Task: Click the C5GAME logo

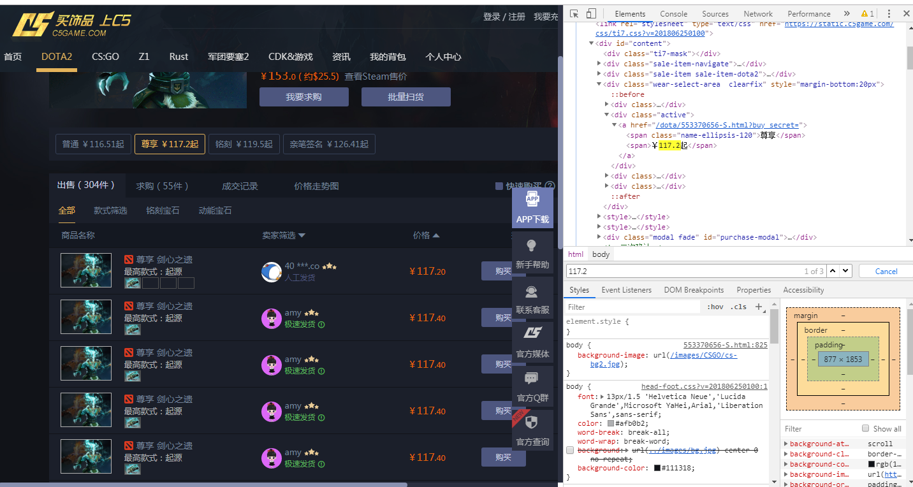Action: click(71, 24)
